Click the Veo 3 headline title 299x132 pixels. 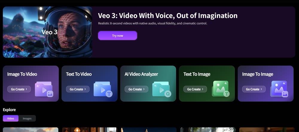pos(168,15)
